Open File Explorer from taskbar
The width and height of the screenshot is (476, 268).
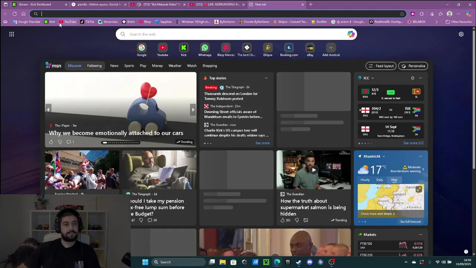coord(222,262)
